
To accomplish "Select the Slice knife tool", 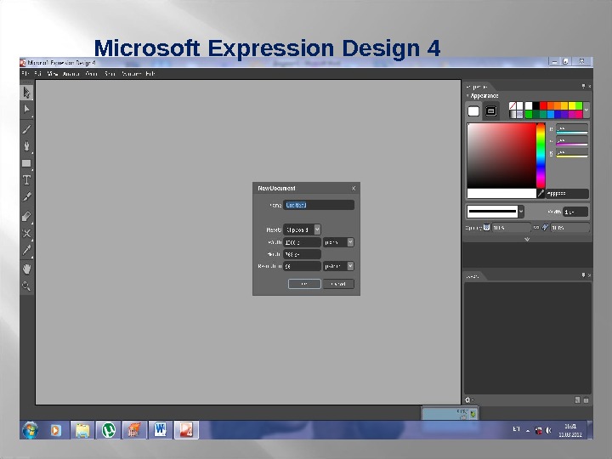I will click(26, 196).
